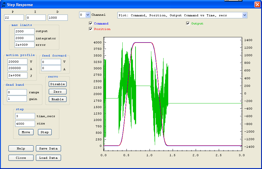This screenshot has width=262, height=169.
Task: Click the Step button
Action: click(45, 132)
